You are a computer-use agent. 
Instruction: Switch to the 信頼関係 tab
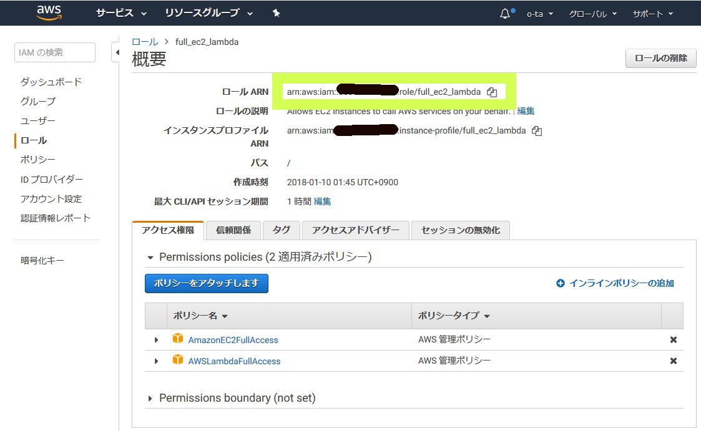point(233,230)
